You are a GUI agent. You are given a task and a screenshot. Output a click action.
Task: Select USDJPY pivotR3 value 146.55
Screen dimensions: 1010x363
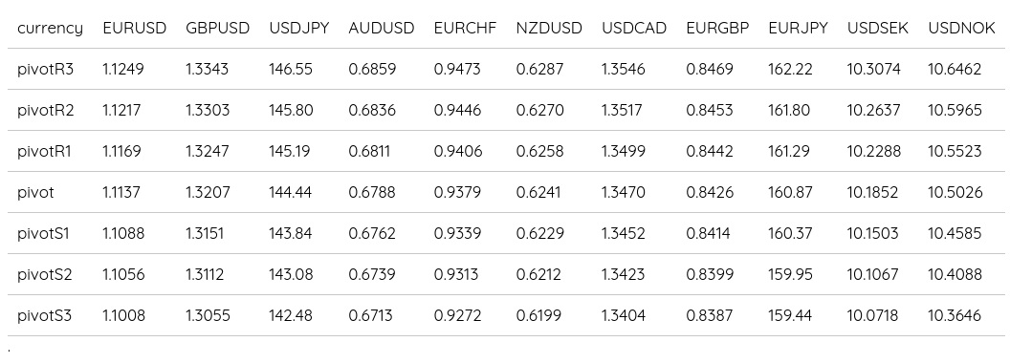click(x=291, y=70)
